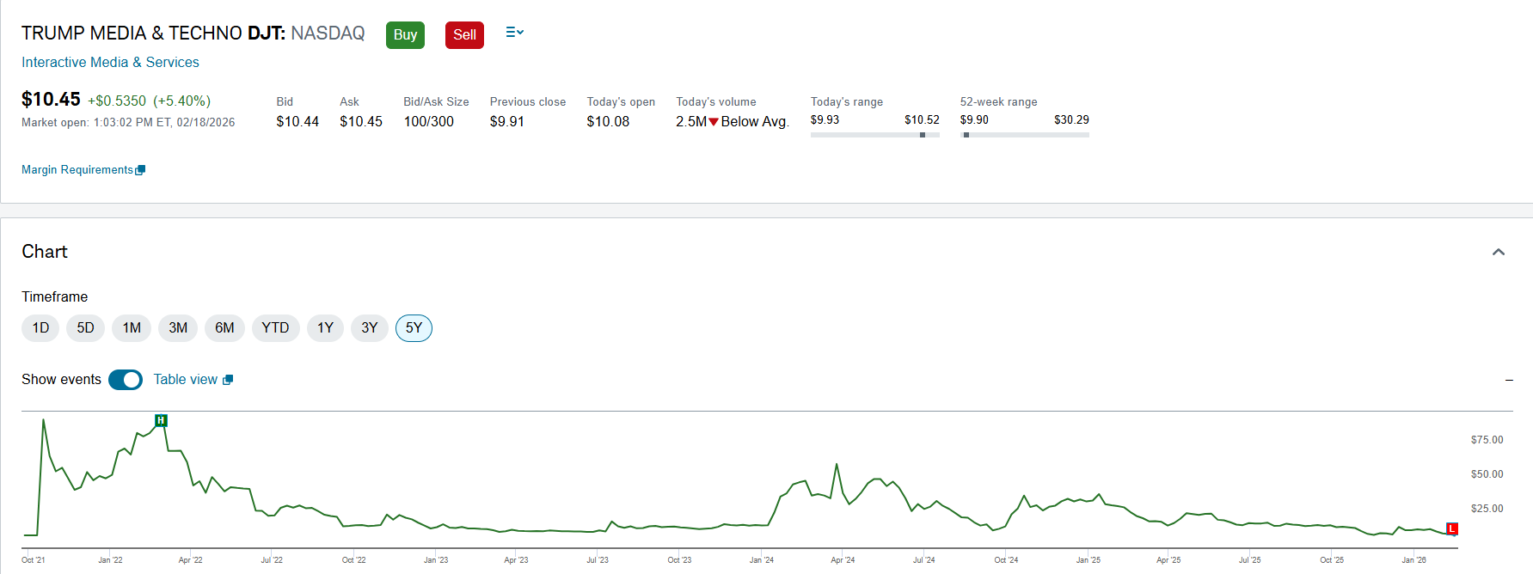
Task: Select the 3M timeframe
Action: coord(178,328)
